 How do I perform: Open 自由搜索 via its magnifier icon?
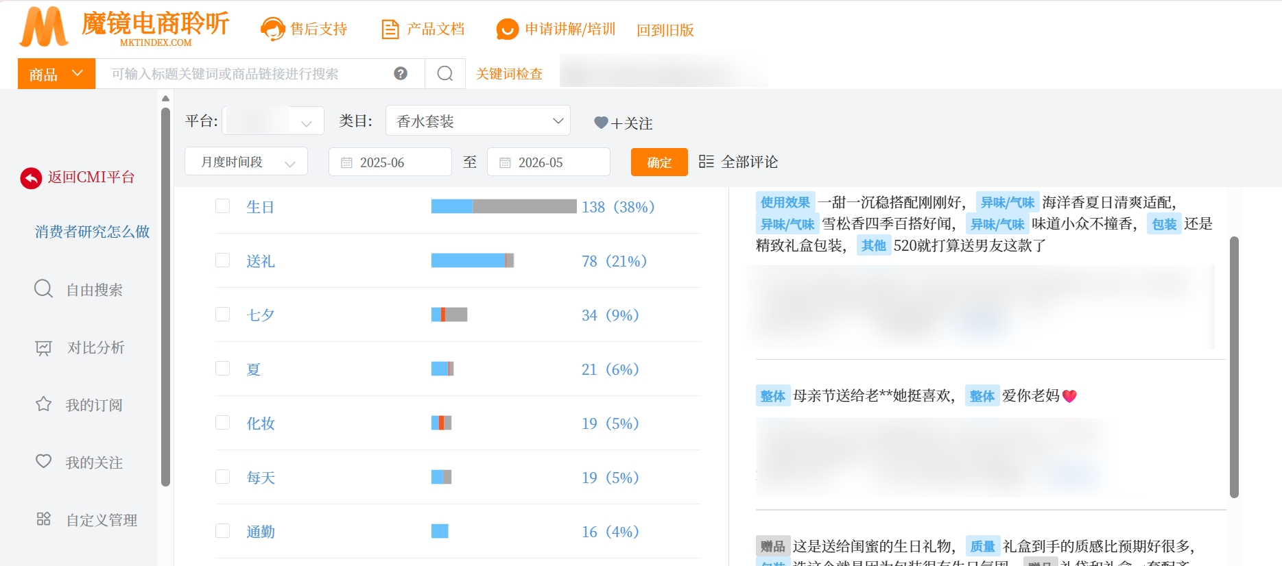(x=43, y=288)
